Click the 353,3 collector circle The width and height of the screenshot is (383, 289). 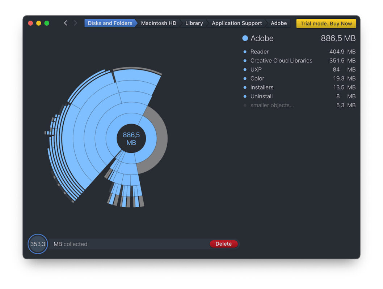[x=38, y=244]
